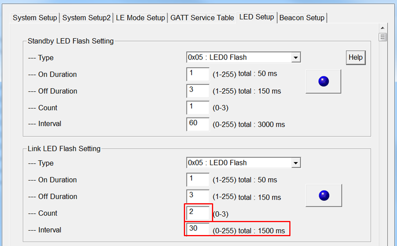397x246 pixels.
Task: Click the Link LED blue preview button
Action: coord(324,195)
